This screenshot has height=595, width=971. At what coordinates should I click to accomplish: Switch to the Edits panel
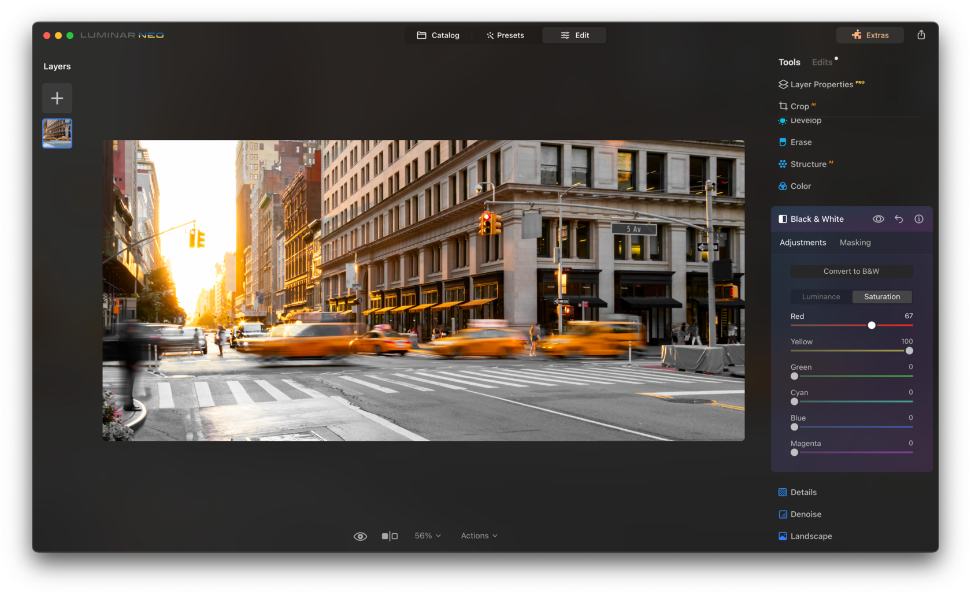tap(822, 62)
